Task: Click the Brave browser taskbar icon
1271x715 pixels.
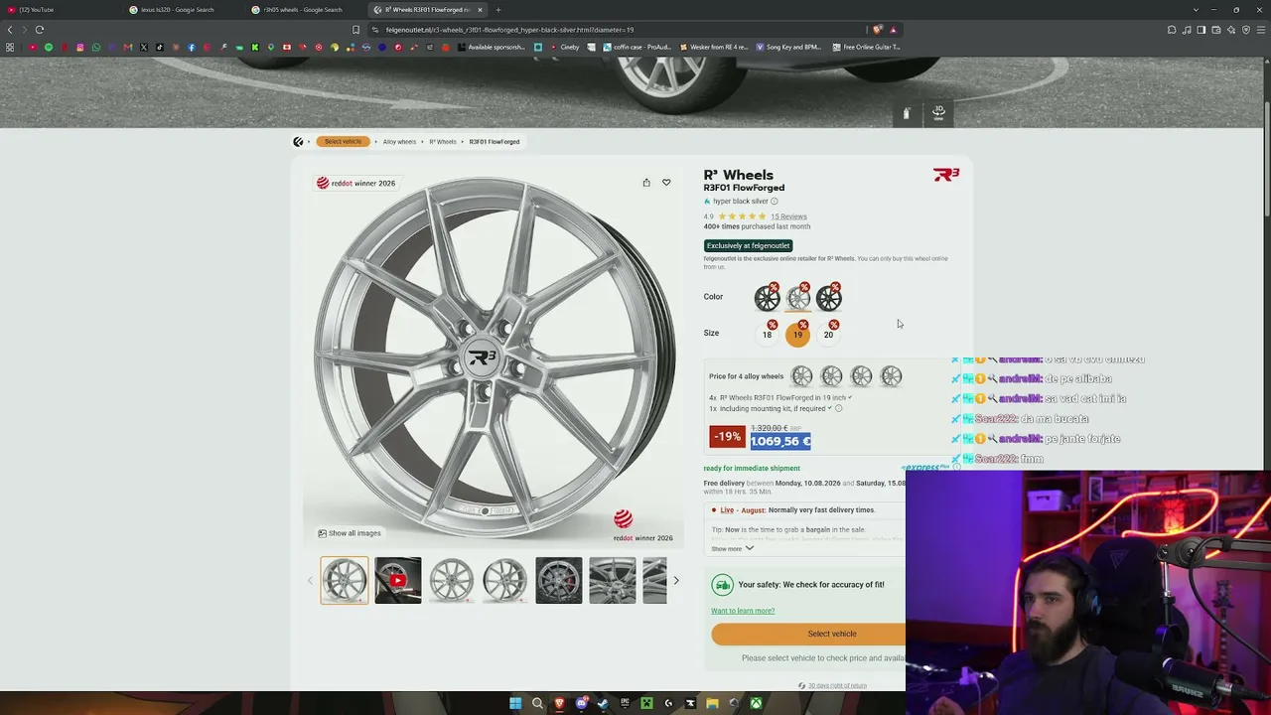Action: tap(559, 704)
